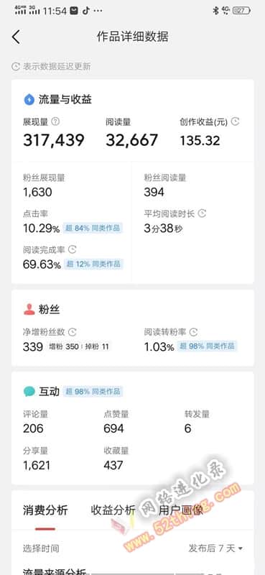Tap the teal 互动 chat bubble icon

[29, 392]
